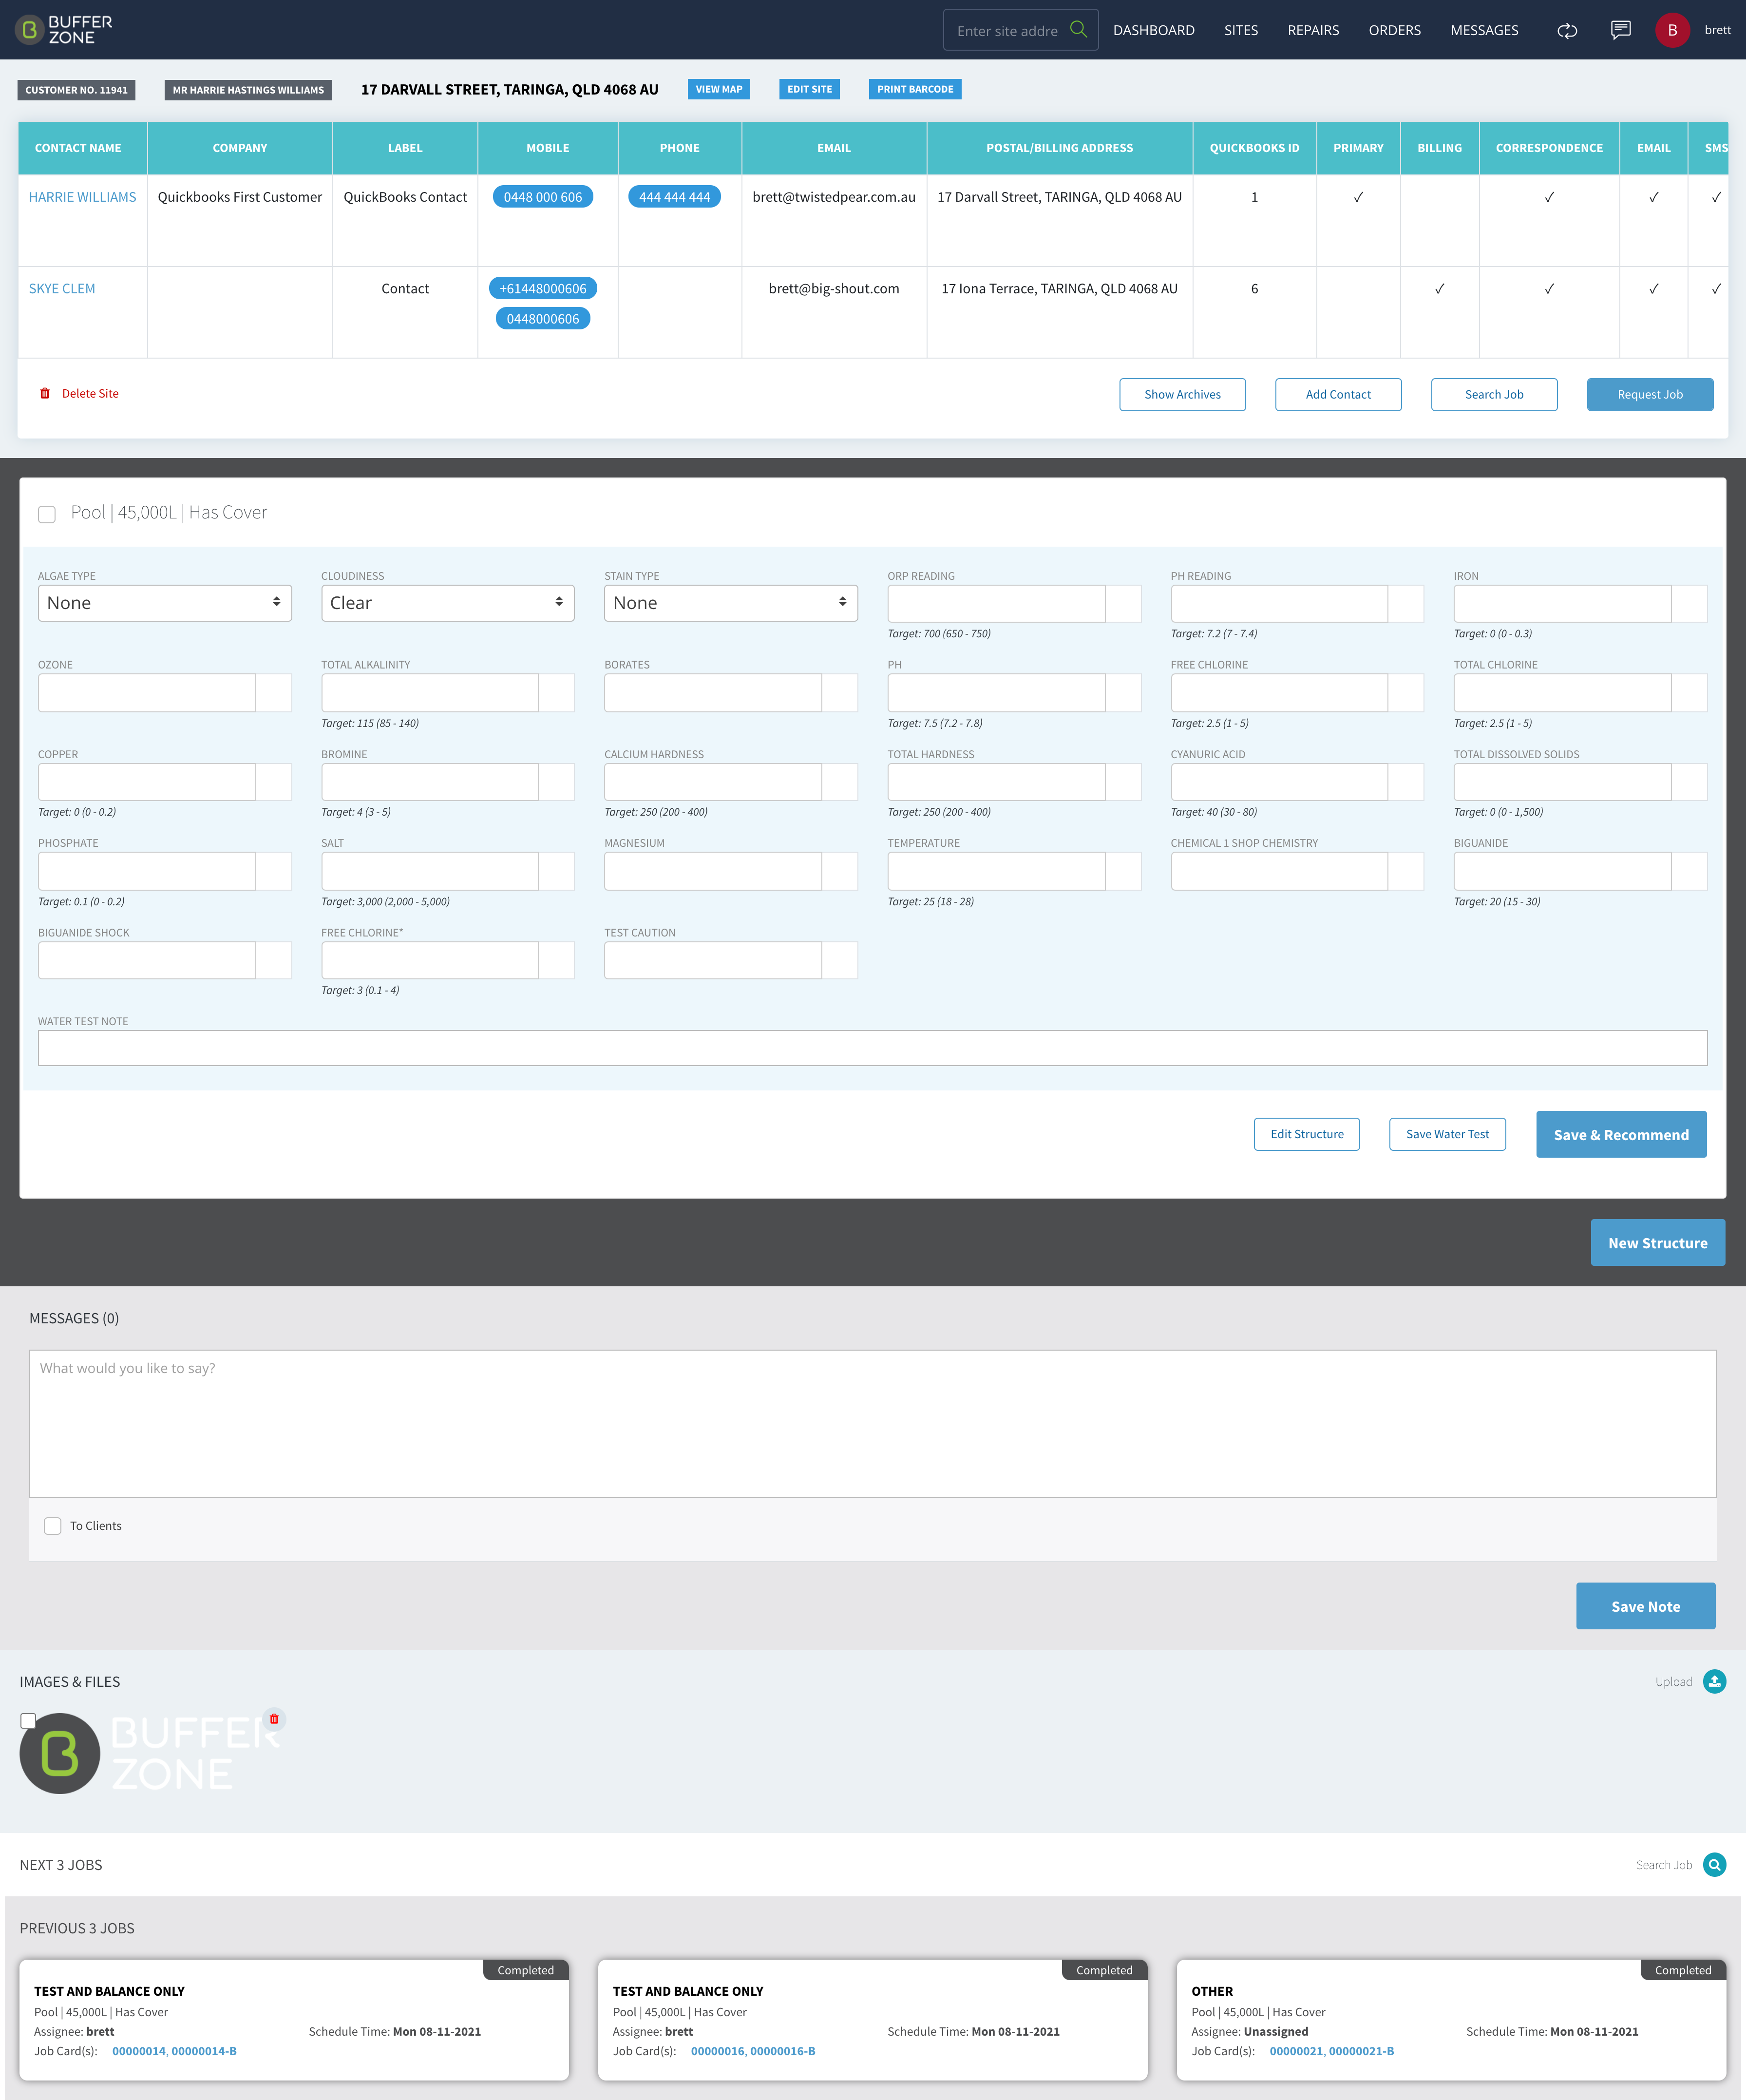The image size is (1746, 2100).
Task: Click the Customer No. 11941 badge
Action: coord(76,90)
